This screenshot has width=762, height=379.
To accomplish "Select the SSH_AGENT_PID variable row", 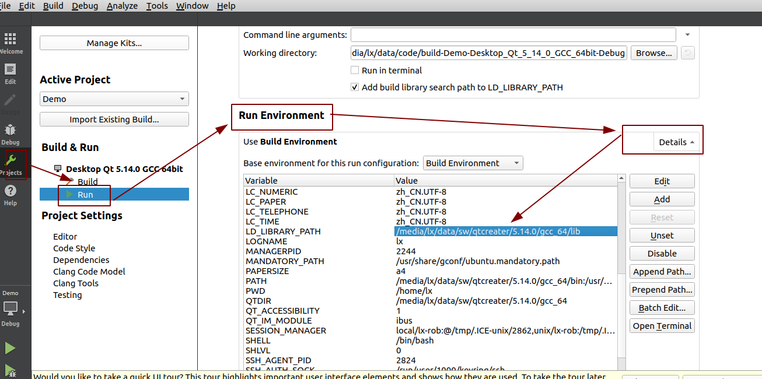I will [x=430, y=360].
